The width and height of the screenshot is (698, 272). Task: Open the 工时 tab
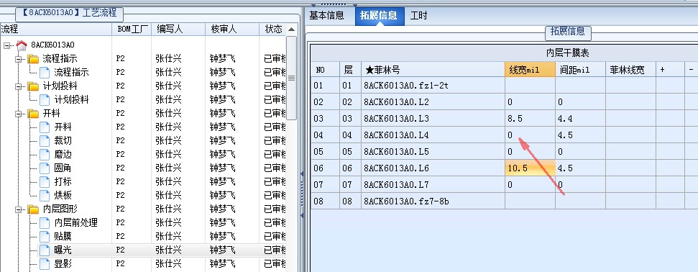418,16
